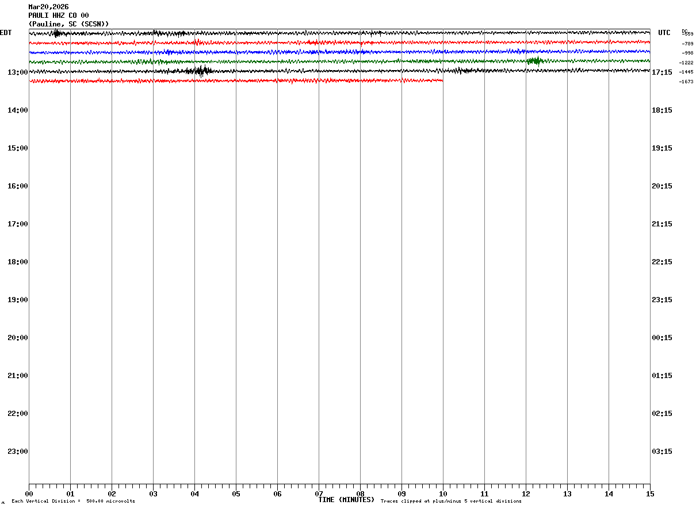Click the minute axis label '05'
696x509 pixels.
point(236,494)
